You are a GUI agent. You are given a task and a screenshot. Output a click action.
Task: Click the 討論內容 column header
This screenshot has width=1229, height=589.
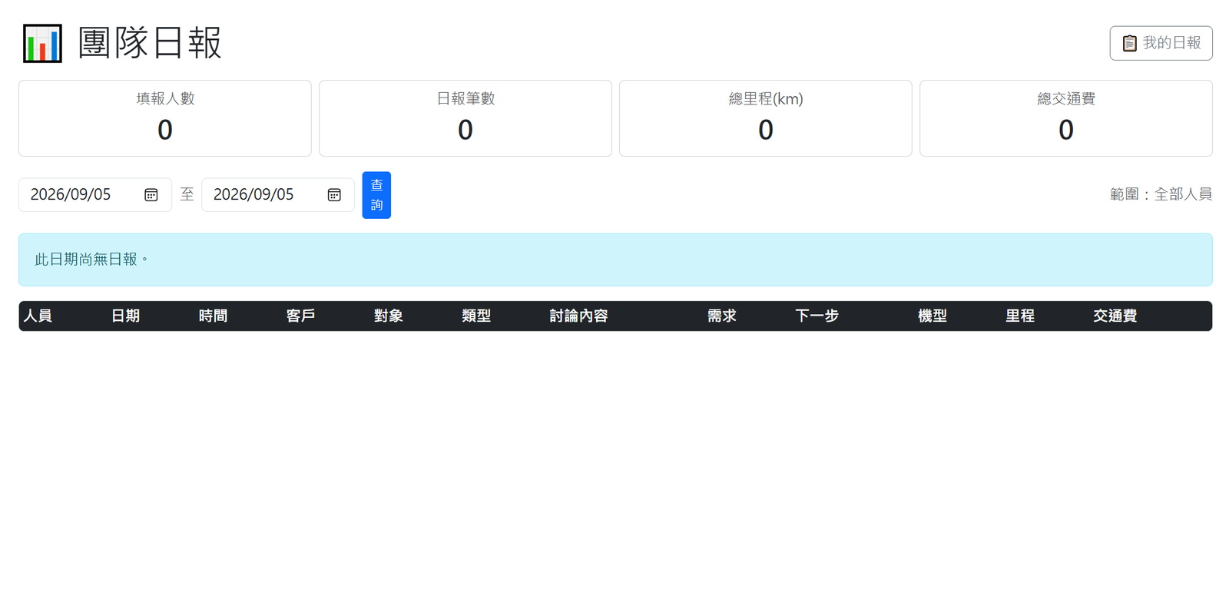(x=578, y=316)
